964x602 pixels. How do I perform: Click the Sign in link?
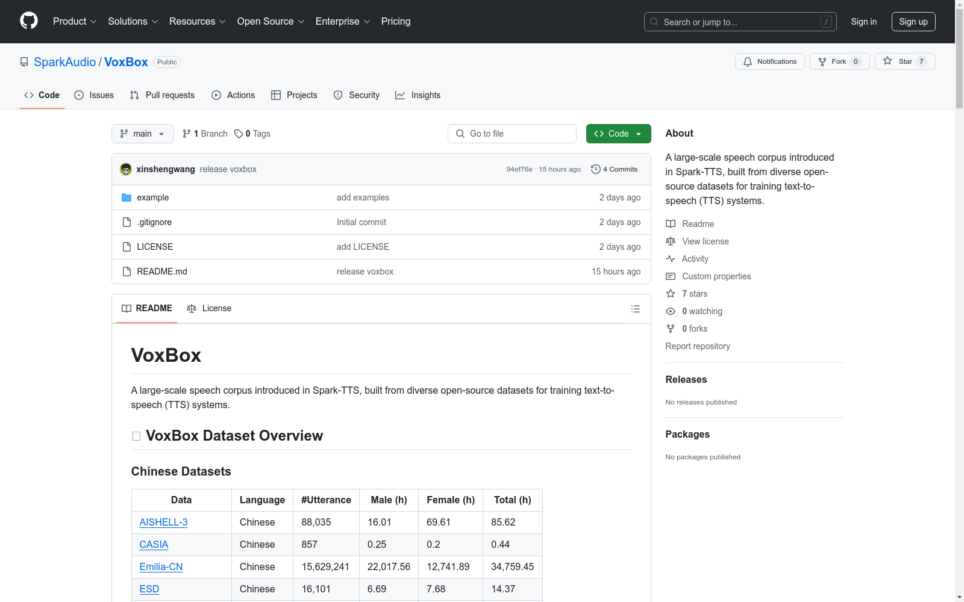863,22
